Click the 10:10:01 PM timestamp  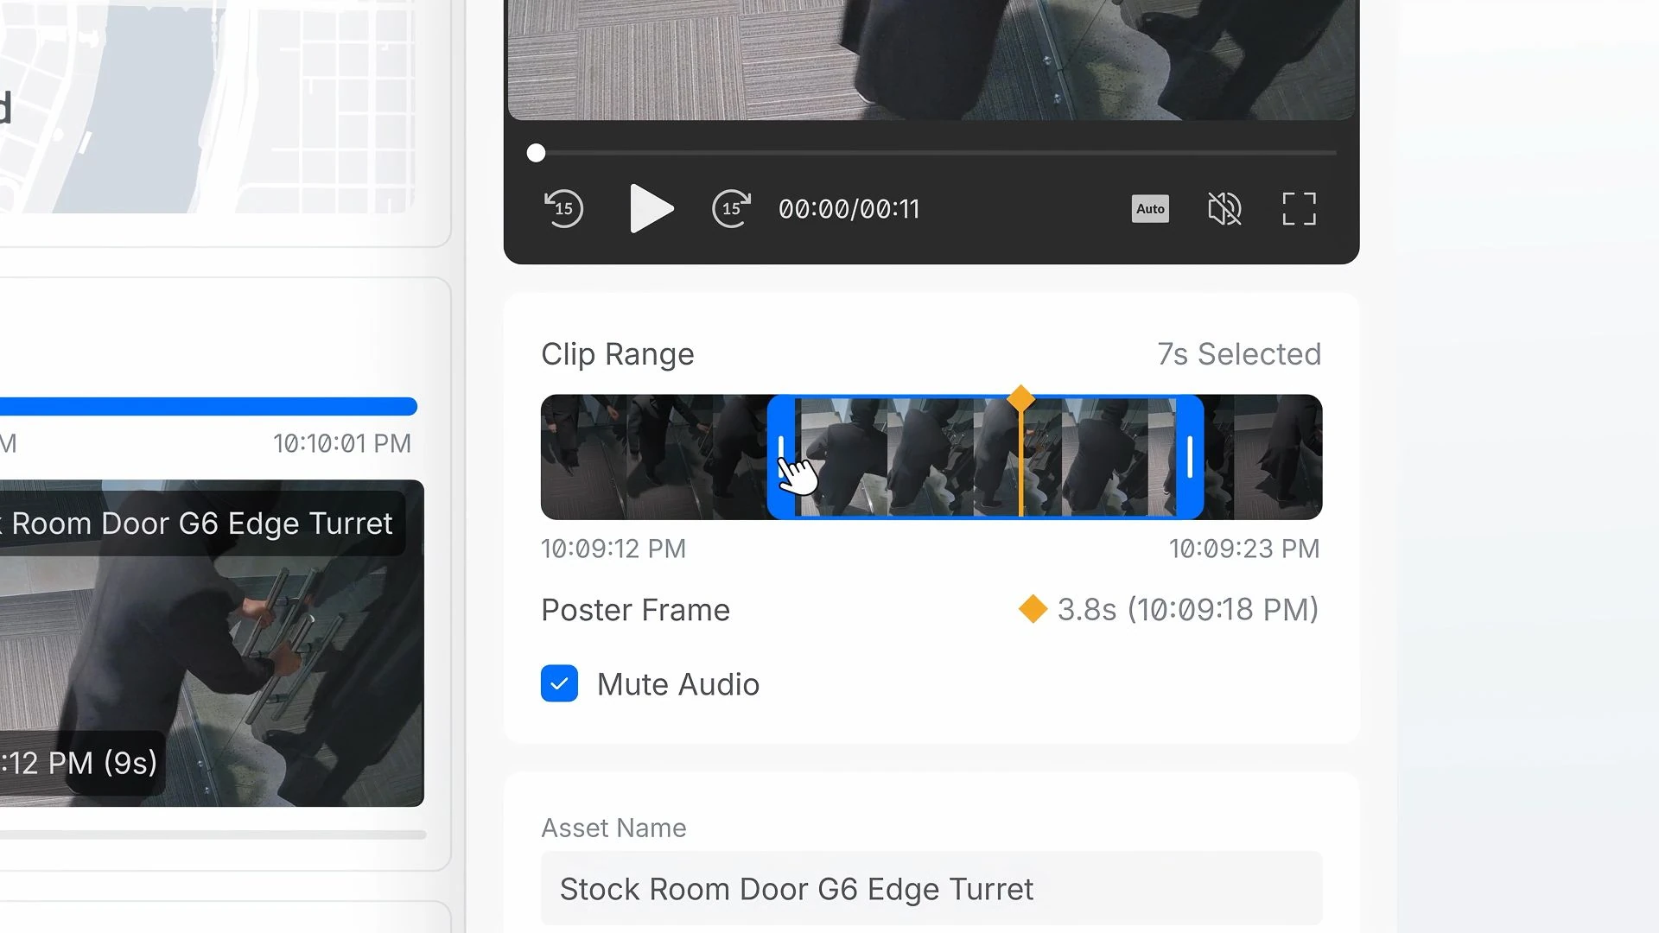pos(342,443)
